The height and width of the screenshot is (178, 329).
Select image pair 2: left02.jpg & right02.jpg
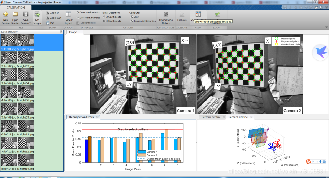[x=32, y=60]
